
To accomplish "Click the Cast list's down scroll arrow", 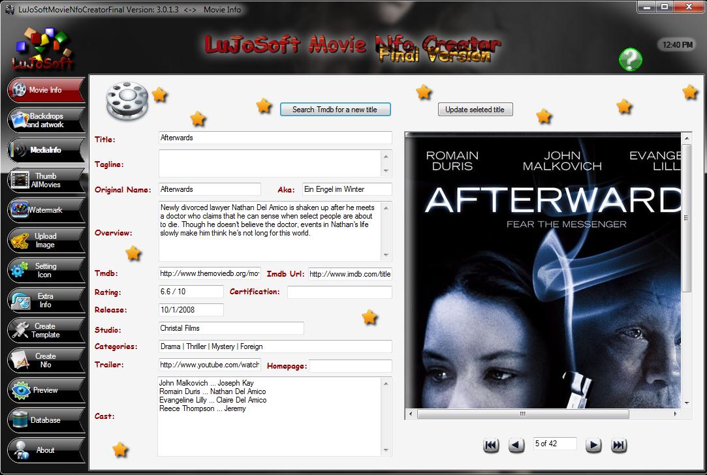I will click(x=386, y=450).
